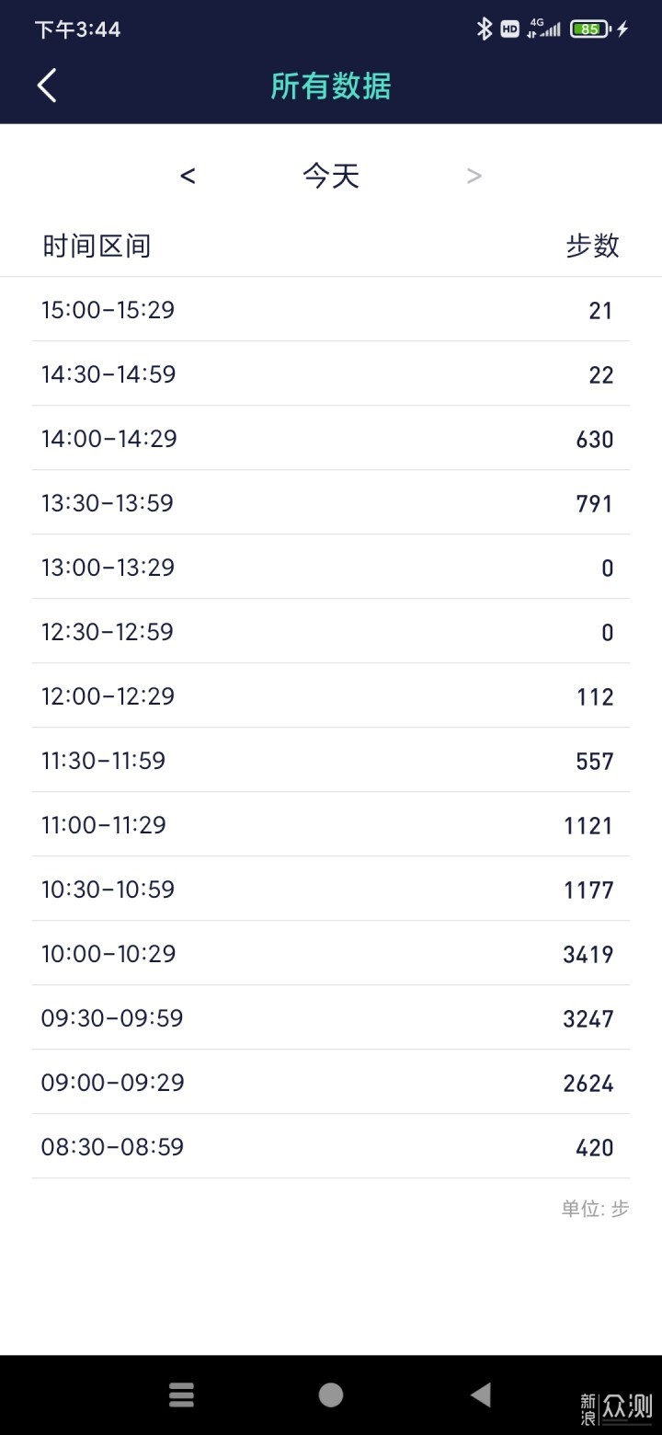The height and width of the screenshot is (1435, 662).
Task: Open the 09:30-09:59 interval row
Action: pos(331,1017)
